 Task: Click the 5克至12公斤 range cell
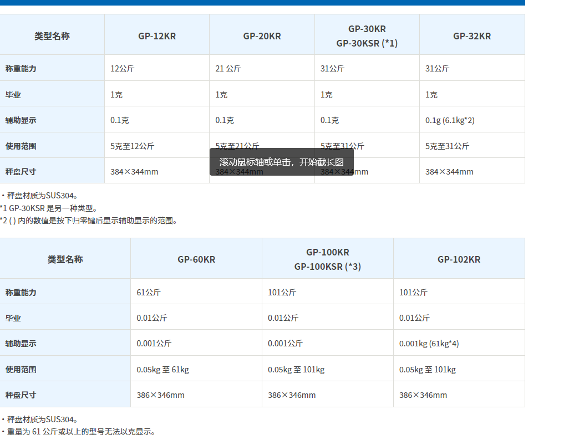pyautogui.click(x=132, y=146)
